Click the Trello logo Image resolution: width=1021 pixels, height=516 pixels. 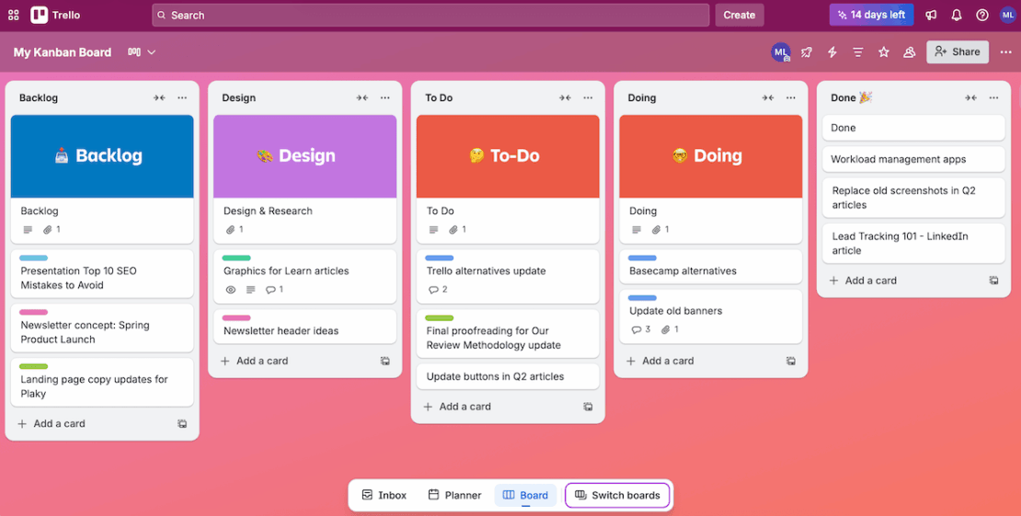[55, 15]
